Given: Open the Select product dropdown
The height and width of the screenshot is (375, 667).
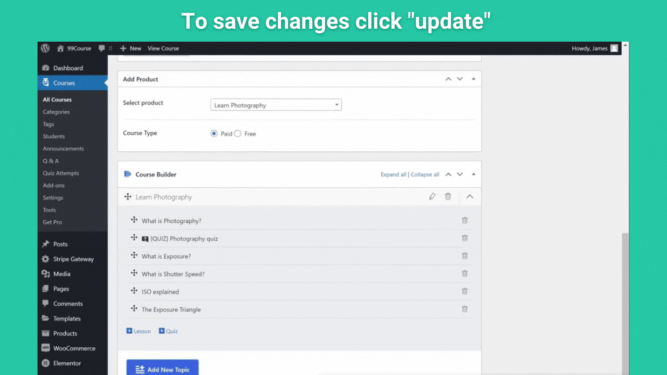Looking at the screenshot, I should coord(276,105).
